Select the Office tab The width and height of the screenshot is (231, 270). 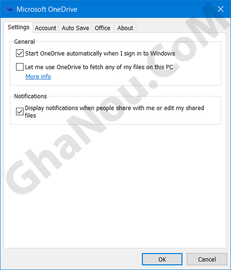(102, 28)
